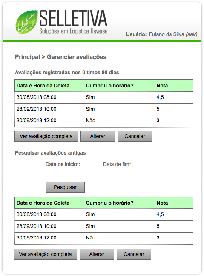
Task: Click lower Ver avaliação completa button
Action: [x=46, y=254]
